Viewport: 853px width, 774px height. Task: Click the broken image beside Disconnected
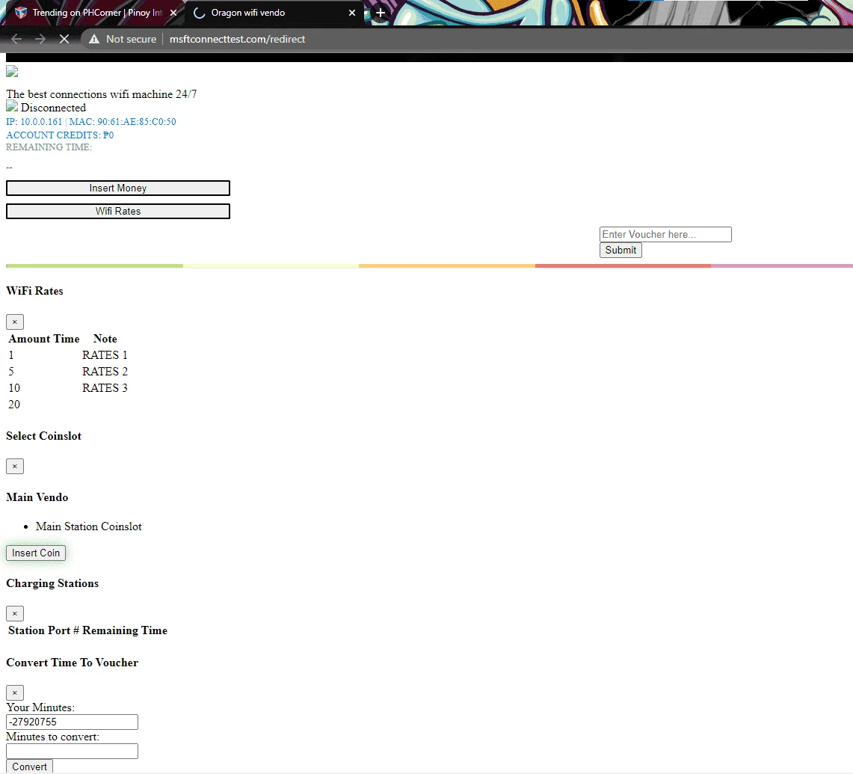tap(12, 107)
